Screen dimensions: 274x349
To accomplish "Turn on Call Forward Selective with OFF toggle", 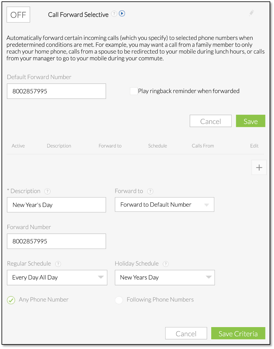I will pyautogui.click(x=18, y=14).
